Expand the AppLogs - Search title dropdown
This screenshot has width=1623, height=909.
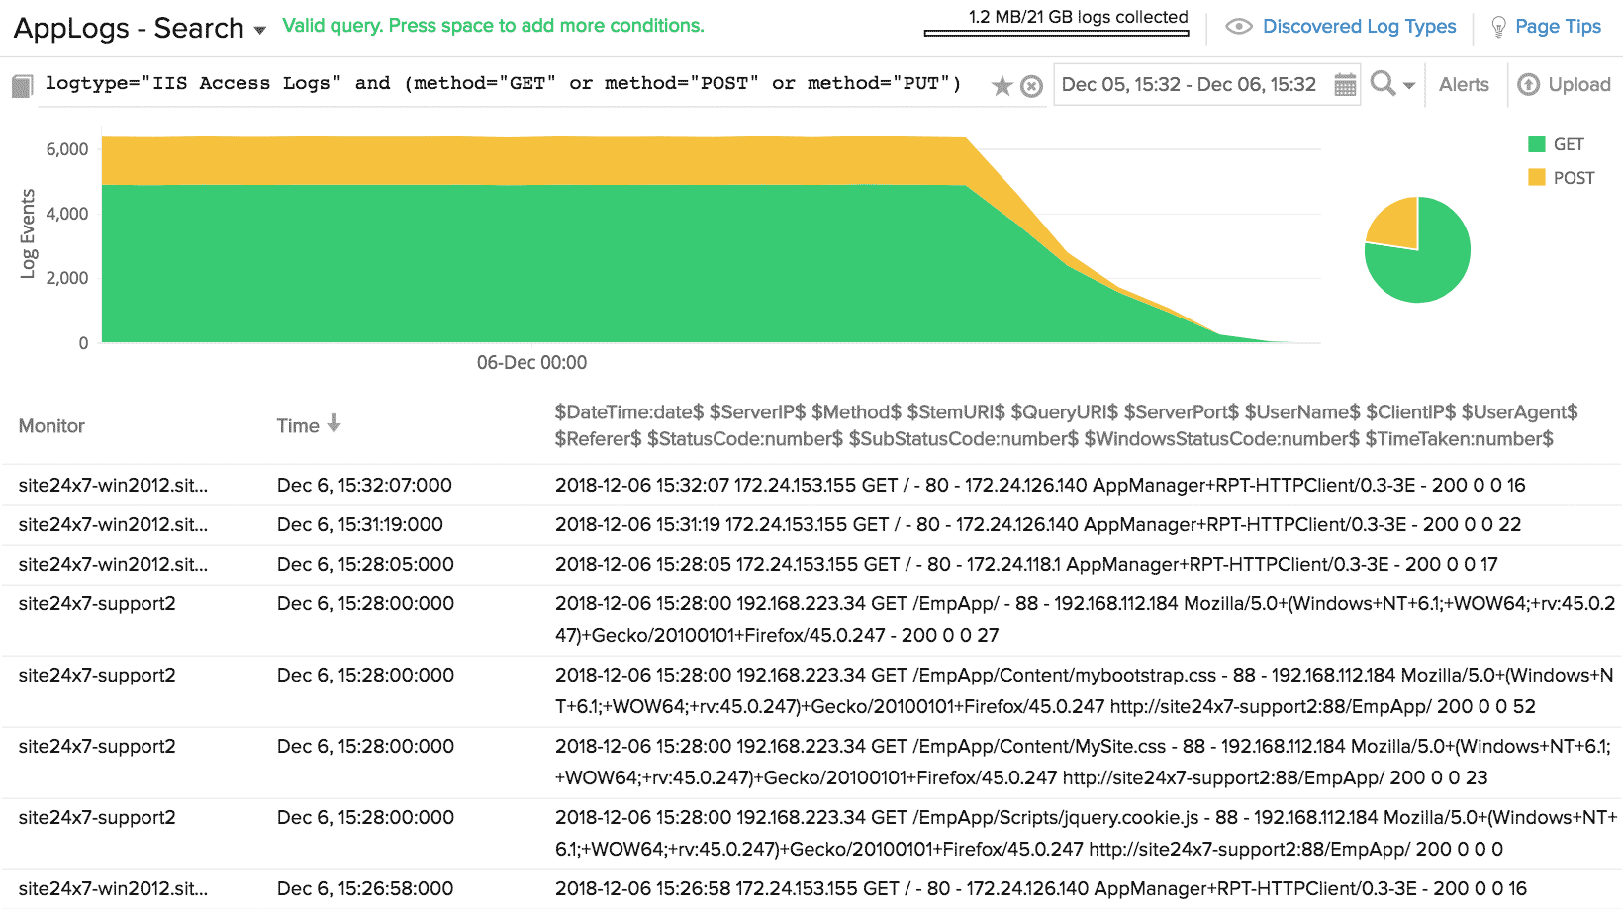[260, 31]
